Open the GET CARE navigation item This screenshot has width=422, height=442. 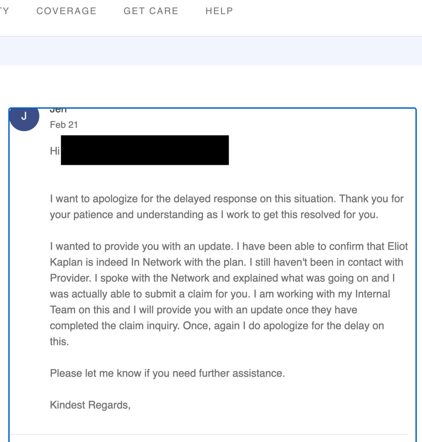(151, 11)
